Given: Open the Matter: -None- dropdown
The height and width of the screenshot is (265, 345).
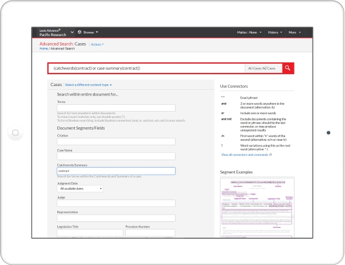Looking at the screenshot, I should point(249,32).
